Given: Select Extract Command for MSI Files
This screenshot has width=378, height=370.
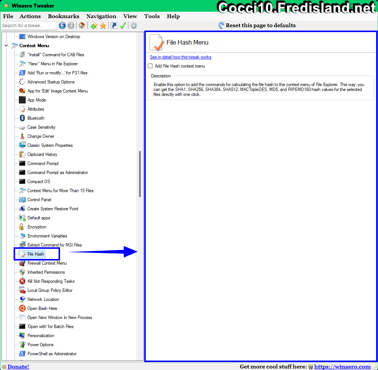Looking at the screenshot, I should point(54,245).
